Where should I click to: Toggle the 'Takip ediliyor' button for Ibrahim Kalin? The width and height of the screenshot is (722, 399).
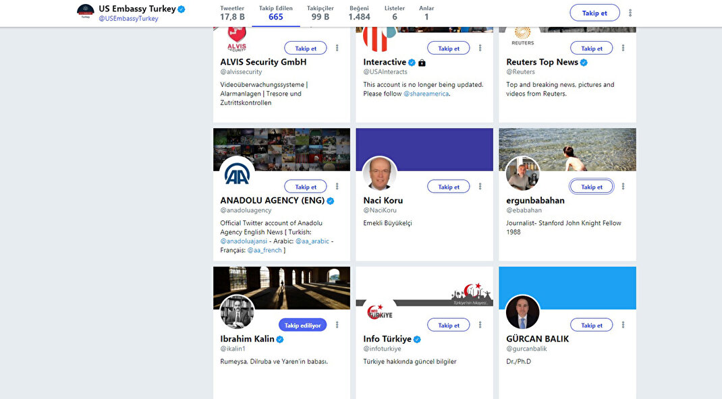tap(302, 325)
